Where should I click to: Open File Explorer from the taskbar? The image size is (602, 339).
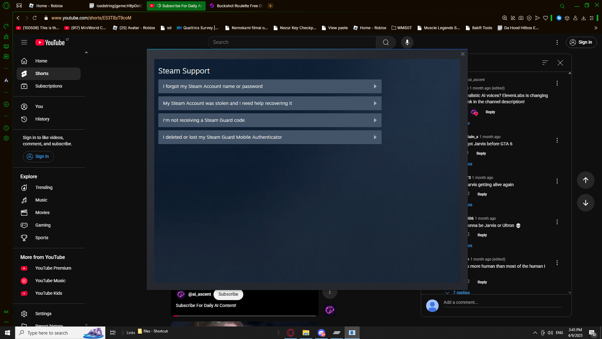[306, 333]
